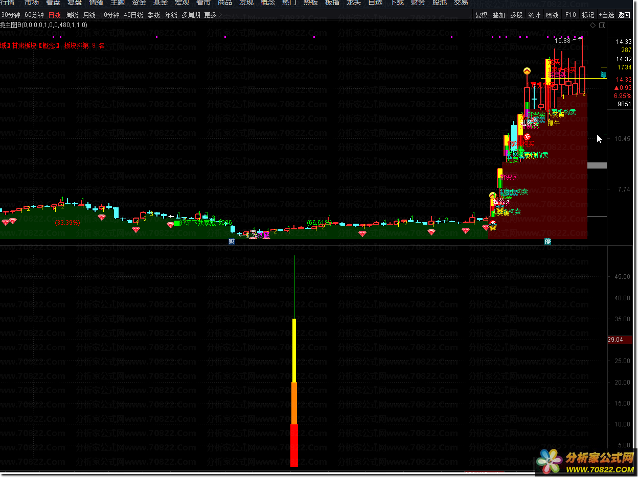639x478 pixels.
Task: Click the red 多 circle icon
Action: point(527,136)
